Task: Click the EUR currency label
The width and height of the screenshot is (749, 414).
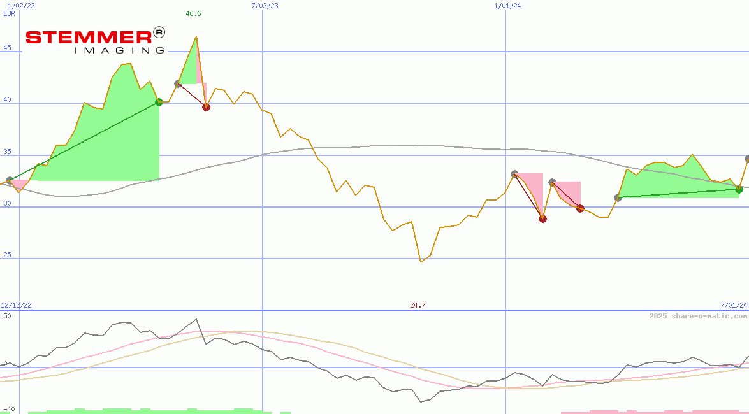Action: 9,13
